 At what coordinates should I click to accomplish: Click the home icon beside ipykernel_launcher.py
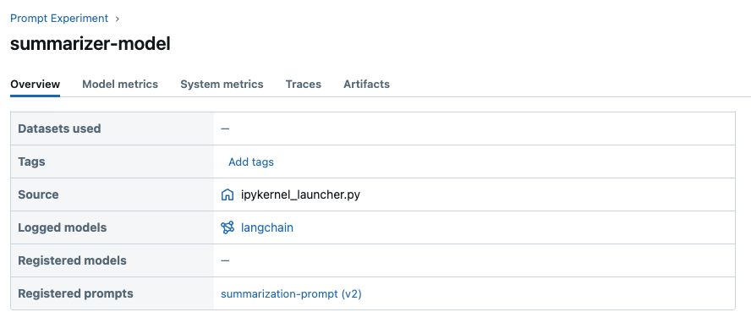227,194
